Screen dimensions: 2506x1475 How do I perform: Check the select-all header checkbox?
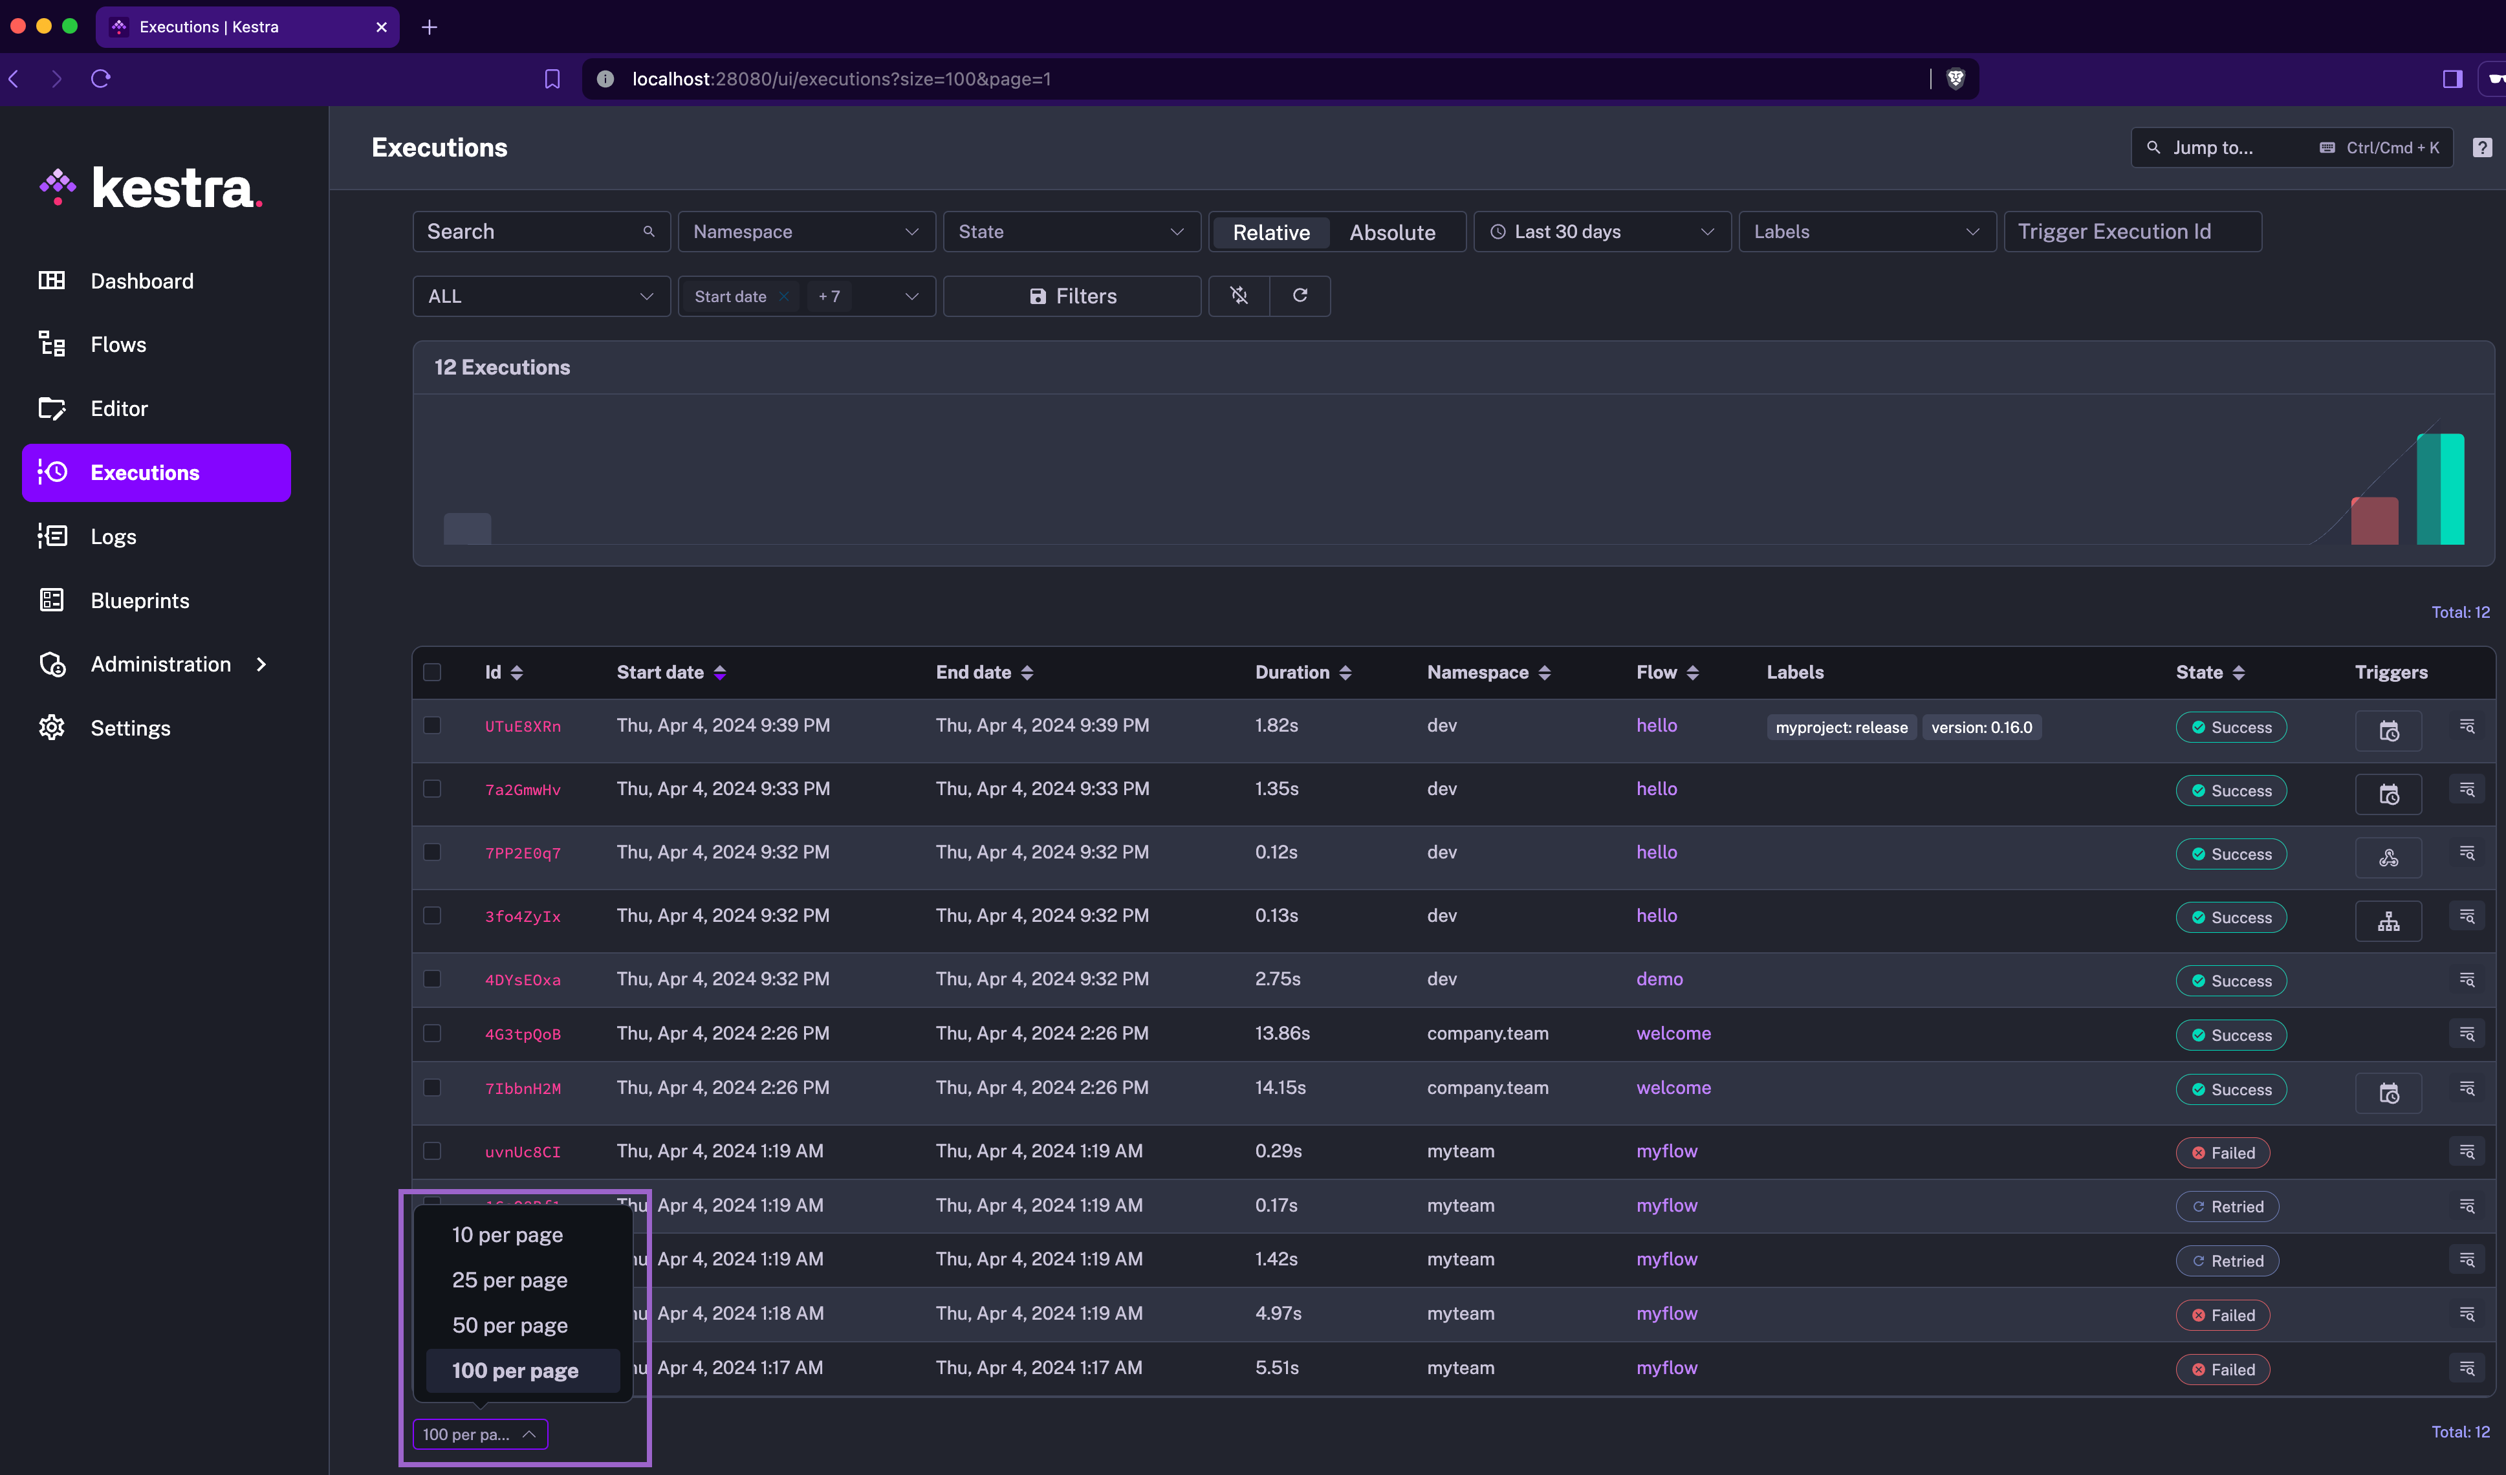pyautogui.click(x=431, y=672)
